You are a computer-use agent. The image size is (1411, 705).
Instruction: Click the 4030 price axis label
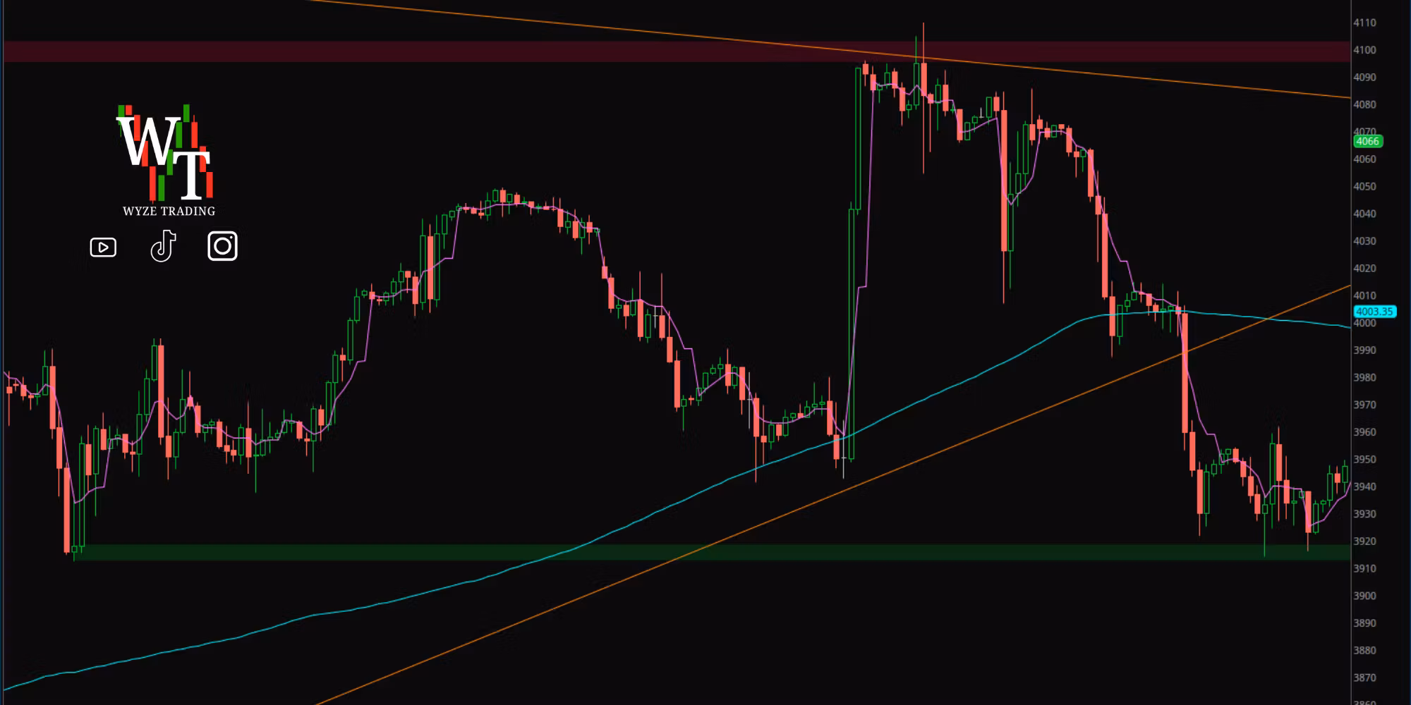coord(1364,241)
